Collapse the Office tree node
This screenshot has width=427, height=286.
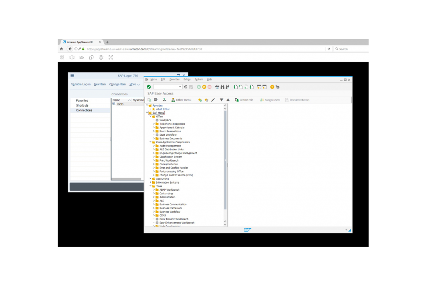(x=150, y=117)
